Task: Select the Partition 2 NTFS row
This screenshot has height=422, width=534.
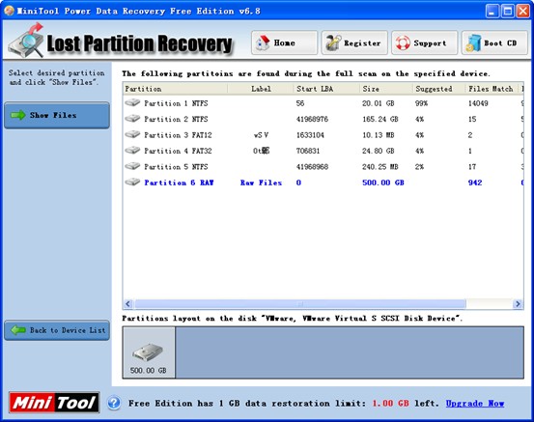Action: pos(323,119)
